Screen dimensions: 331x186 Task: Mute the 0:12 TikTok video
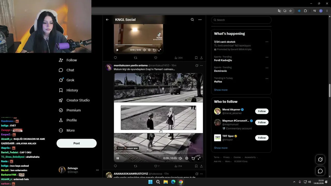pos(144,50)
